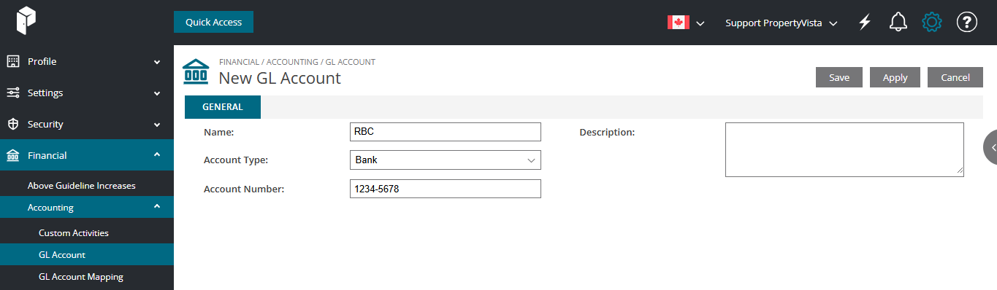Click the Canadian flag icon
This screenshot has height=290, width=997.
tap(679, 23)
